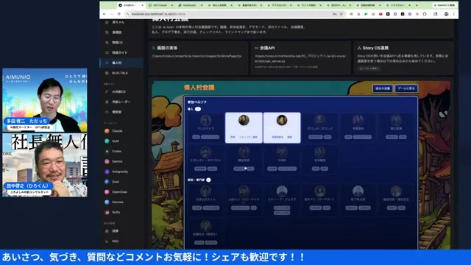Toggle the 偉人 group switch

[x=198, y=109]
